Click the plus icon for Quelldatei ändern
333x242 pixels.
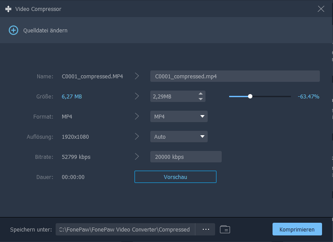tap(14, 30)
